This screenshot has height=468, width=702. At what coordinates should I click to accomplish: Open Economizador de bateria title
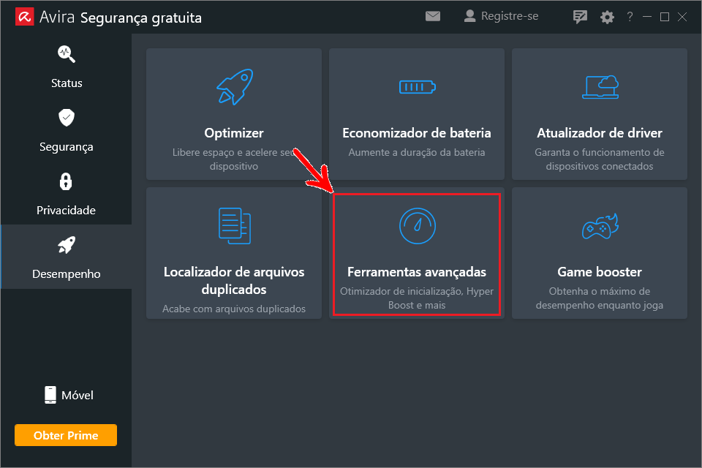[x=417, y=133]
